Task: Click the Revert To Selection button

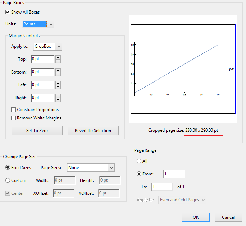Action: 93,130
